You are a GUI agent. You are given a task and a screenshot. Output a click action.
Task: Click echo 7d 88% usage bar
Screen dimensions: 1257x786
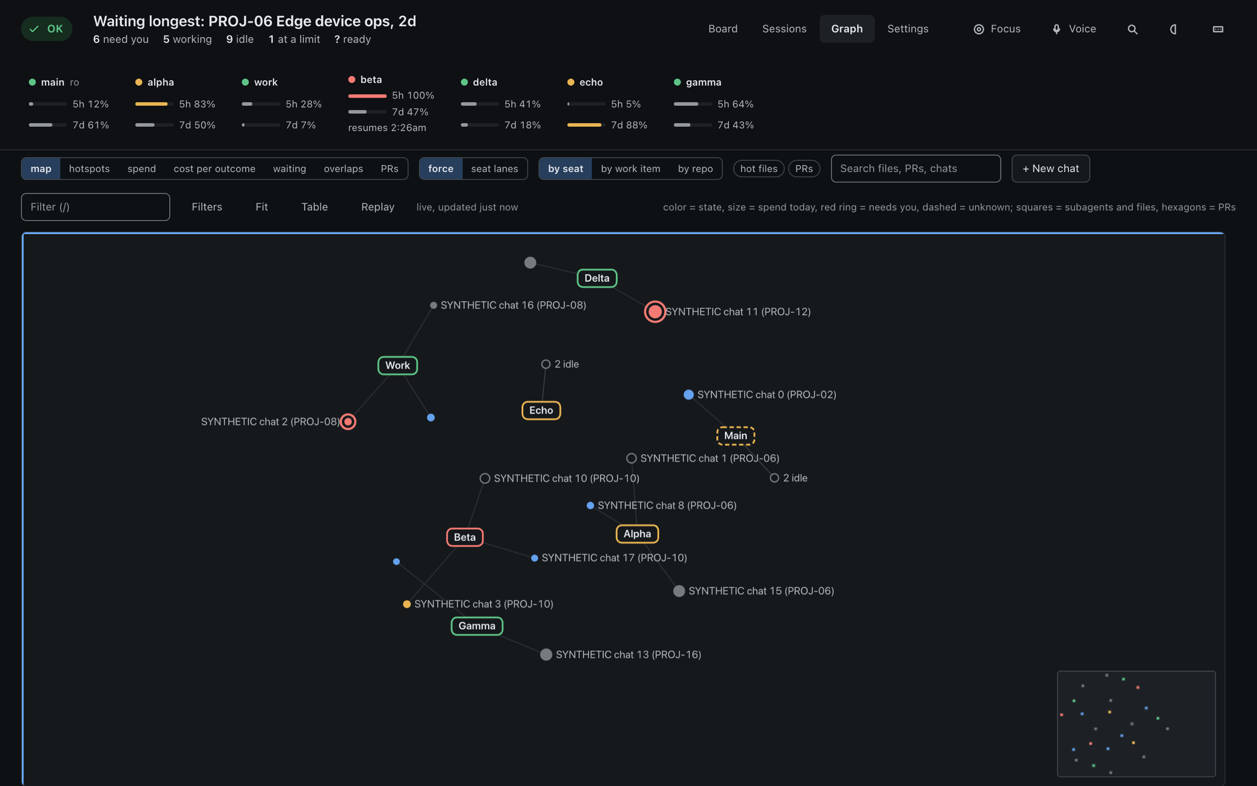pos(586,125)
